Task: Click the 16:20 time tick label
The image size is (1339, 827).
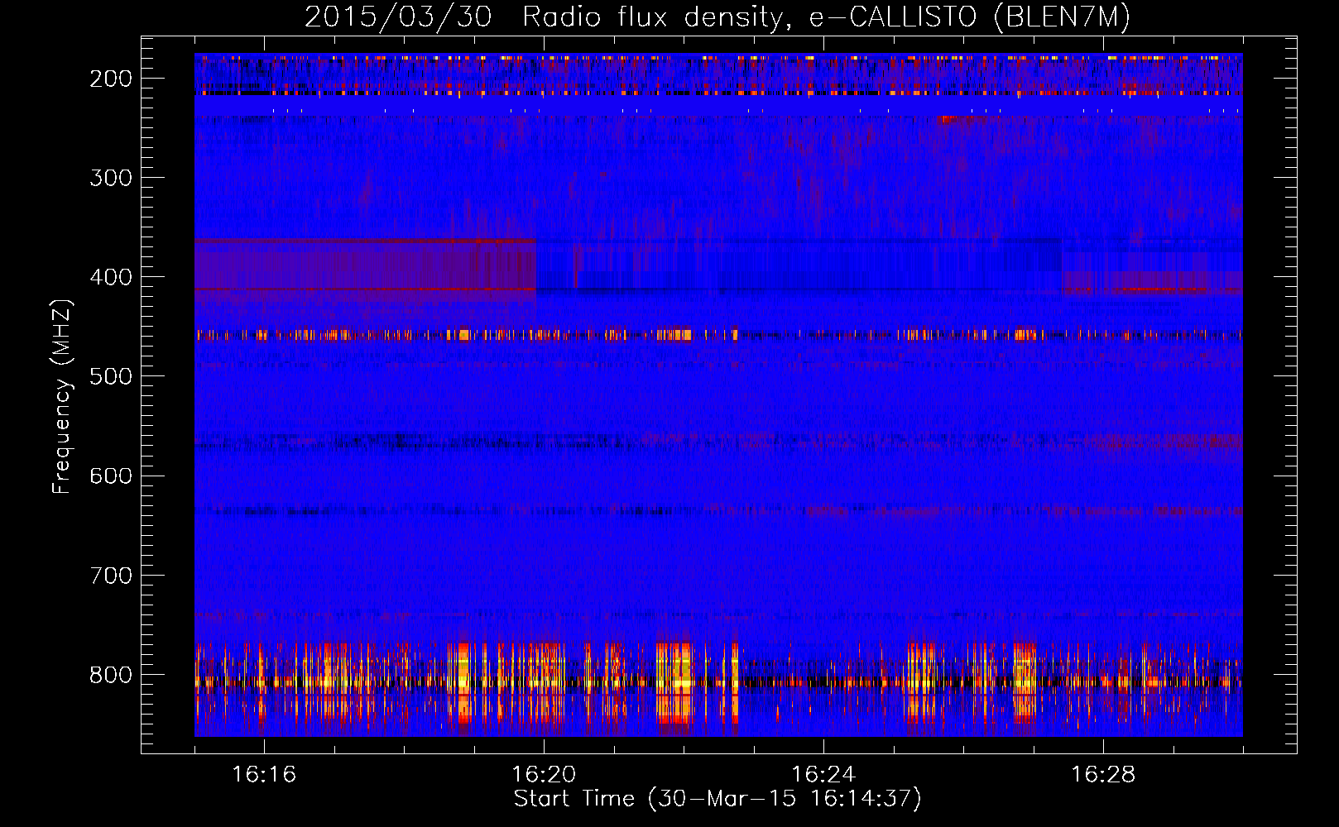Action: (544, 774)
